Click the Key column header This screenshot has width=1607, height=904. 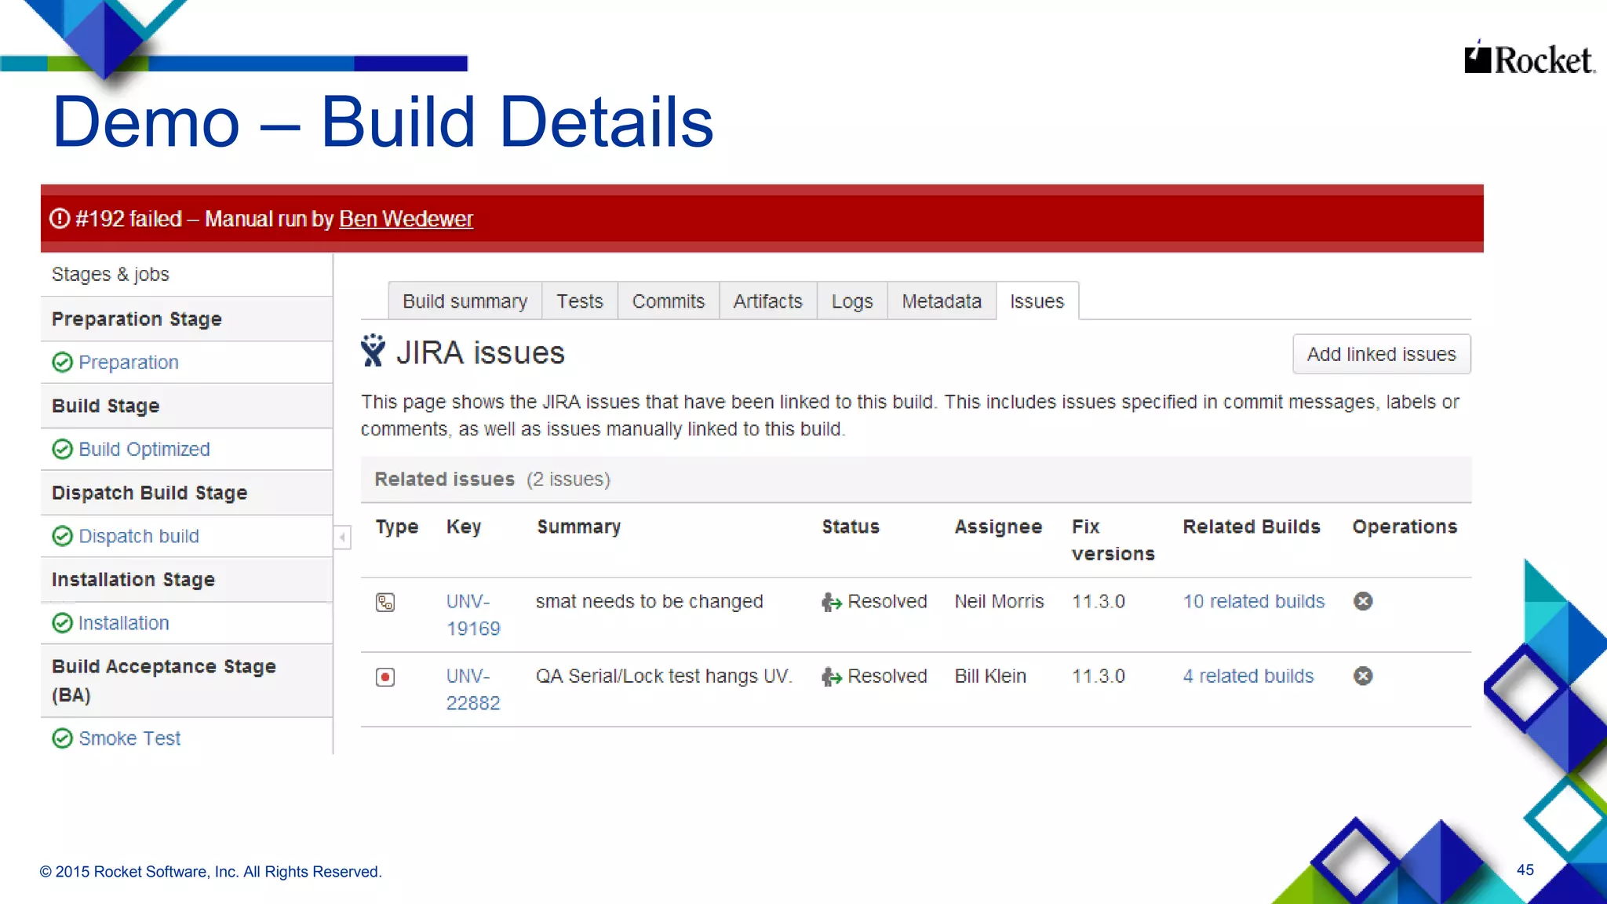click(x=464, y=527)
